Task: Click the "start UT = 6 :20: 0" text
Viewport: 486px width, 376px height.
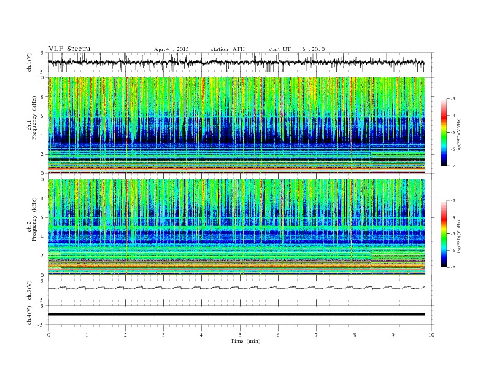Action: (x=296, y=49)
